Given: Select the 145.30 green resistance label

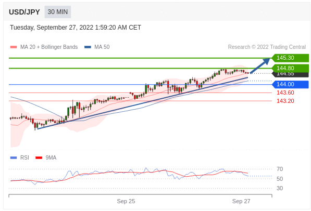Looking at the screenshot, I should point(290,58).
